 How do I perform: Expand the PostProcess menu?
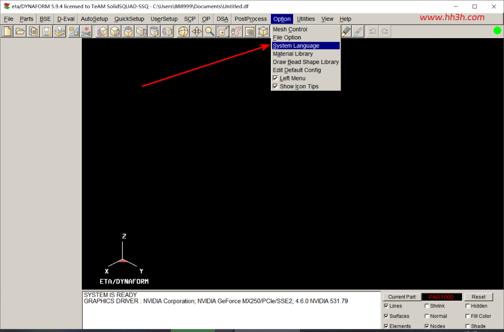[251, 19]
